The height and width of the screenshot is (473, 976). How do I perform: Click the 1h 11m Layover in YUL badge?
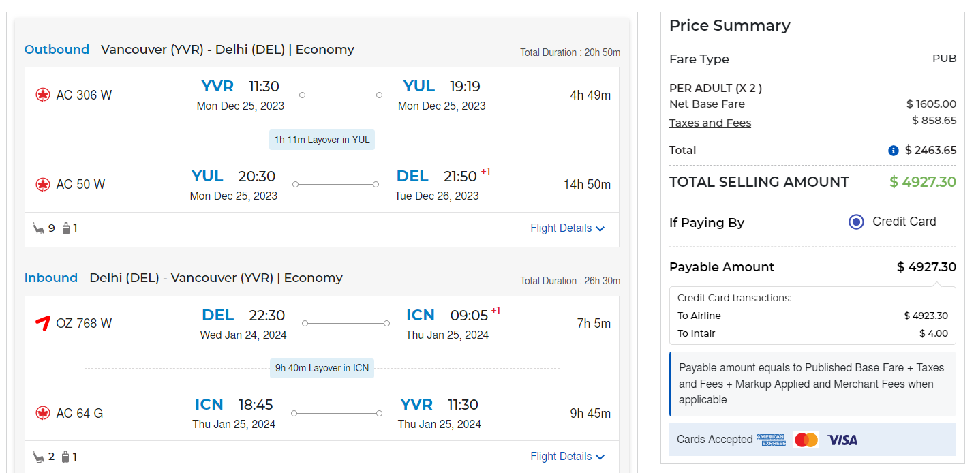[322, 140]
